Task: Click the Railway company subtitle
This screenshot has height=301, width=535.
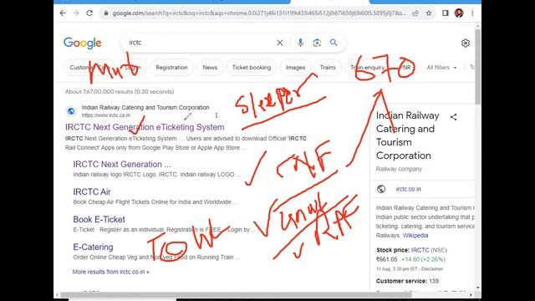Action: click(399, 169)
